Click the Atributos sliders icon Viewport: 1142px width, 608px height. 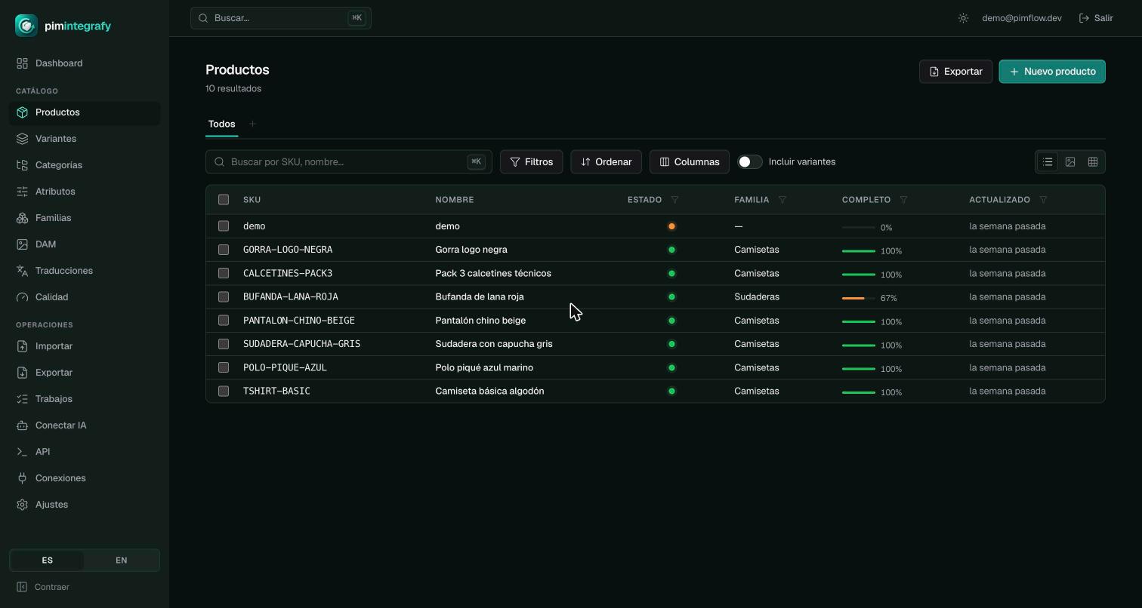(22, 192)
